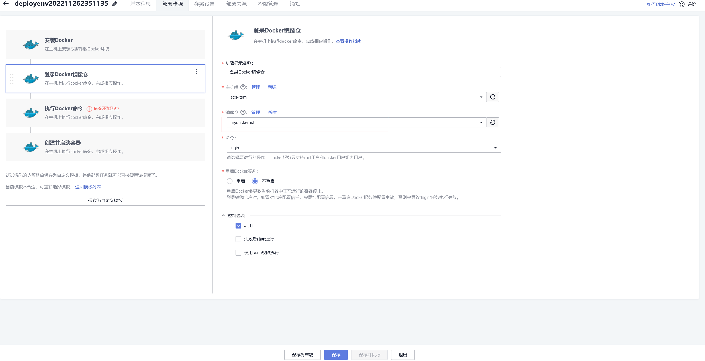The height and width of the screenshot is (361, 705).
Task: Collapse the 控制选项 section
Action: (x=223, y=215)
